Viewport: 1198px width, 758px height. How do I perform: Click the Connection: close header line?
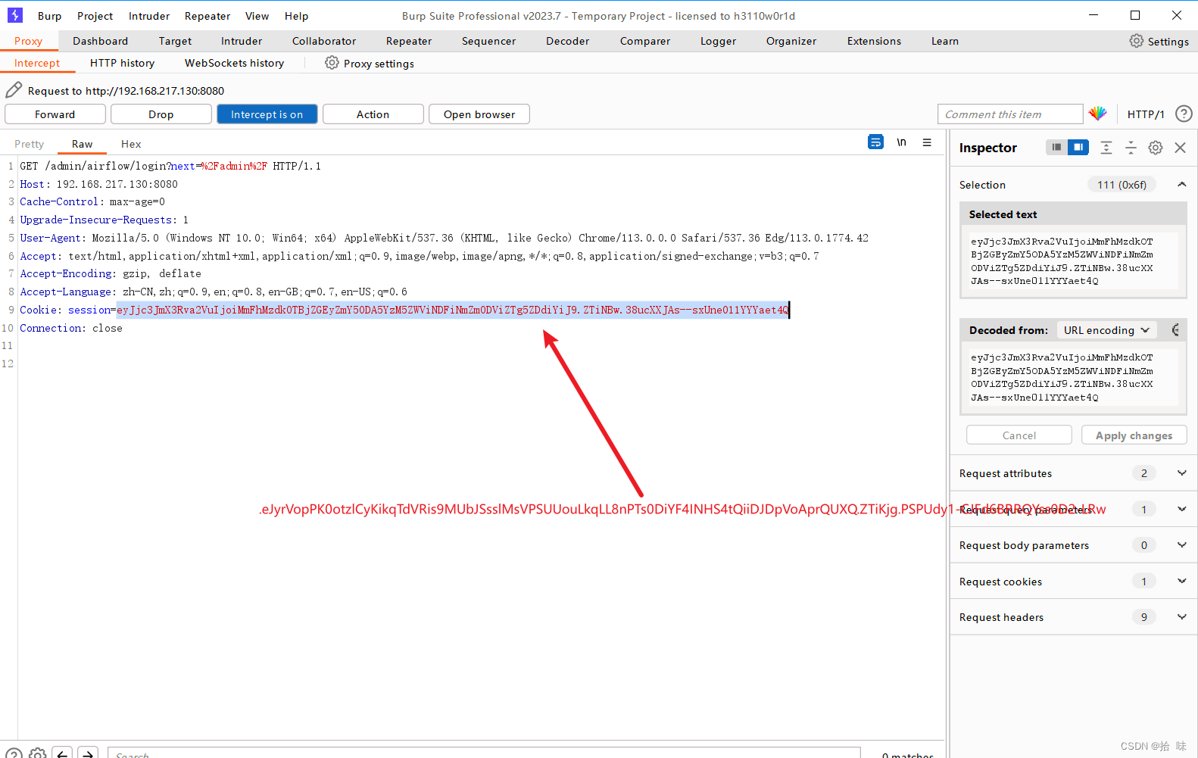[71, 328]
